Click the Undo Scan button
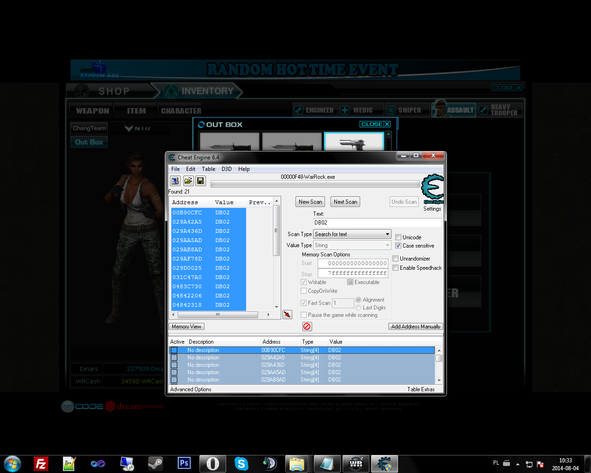Screen dimensions: 591x473 tap(404, 202)
